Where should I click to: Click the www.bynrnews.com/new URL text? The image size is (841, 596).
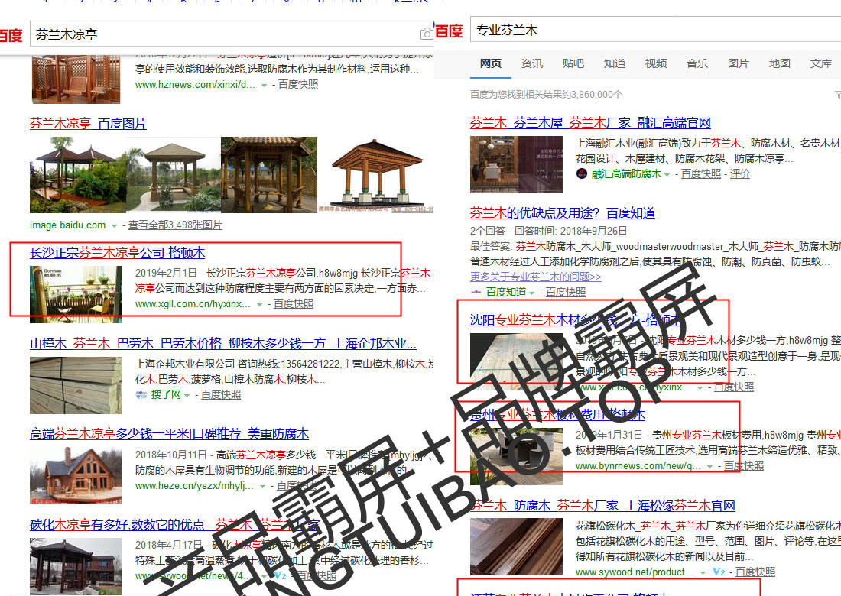[638, 465]
